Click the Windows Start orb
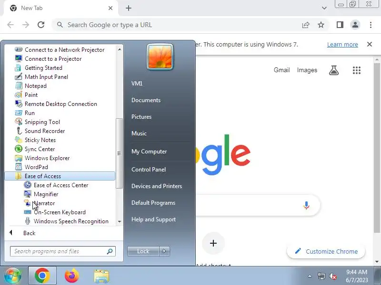 12,275
